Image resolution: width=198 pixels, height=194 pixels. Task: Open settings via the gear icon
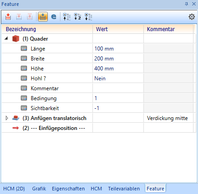click(192, 17)
